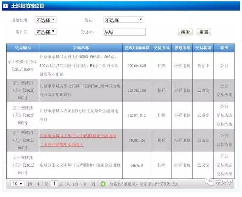This screenshot has width=242, height=197.
Task: Open 公告 for the [2011]044号 row
Action: (x=224, y=156)
